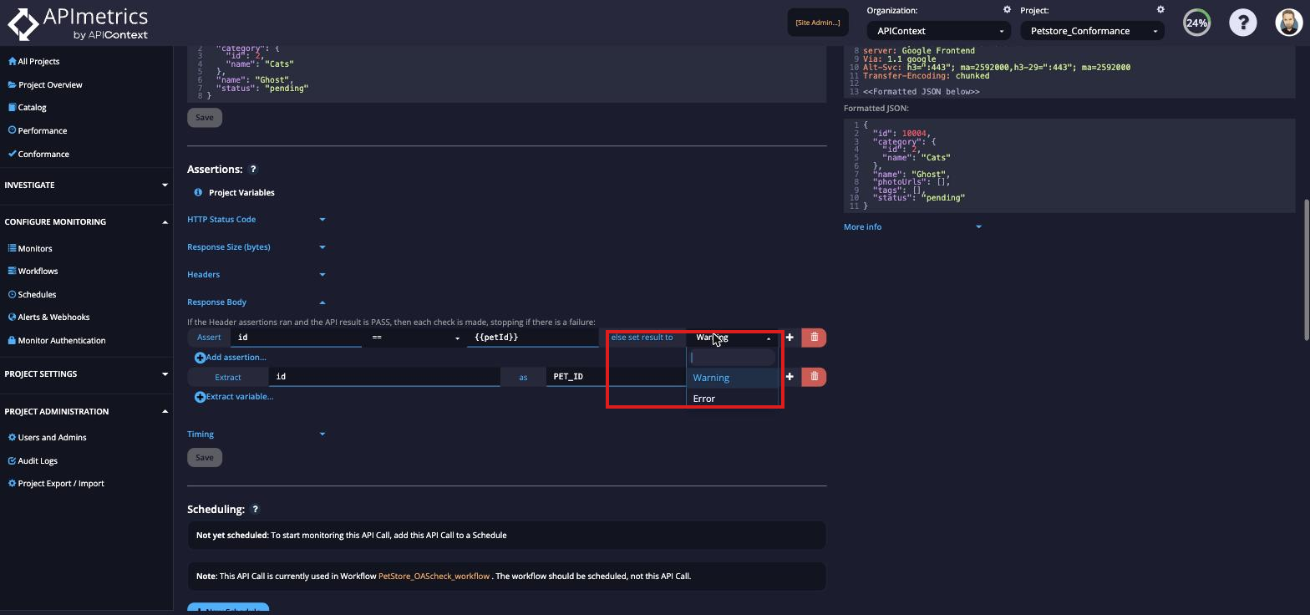The width and height of the screenshot is (1310, 615).
Task: Expand the Headers assertions section
Action: pyautogui.click(x=256, y=274)
